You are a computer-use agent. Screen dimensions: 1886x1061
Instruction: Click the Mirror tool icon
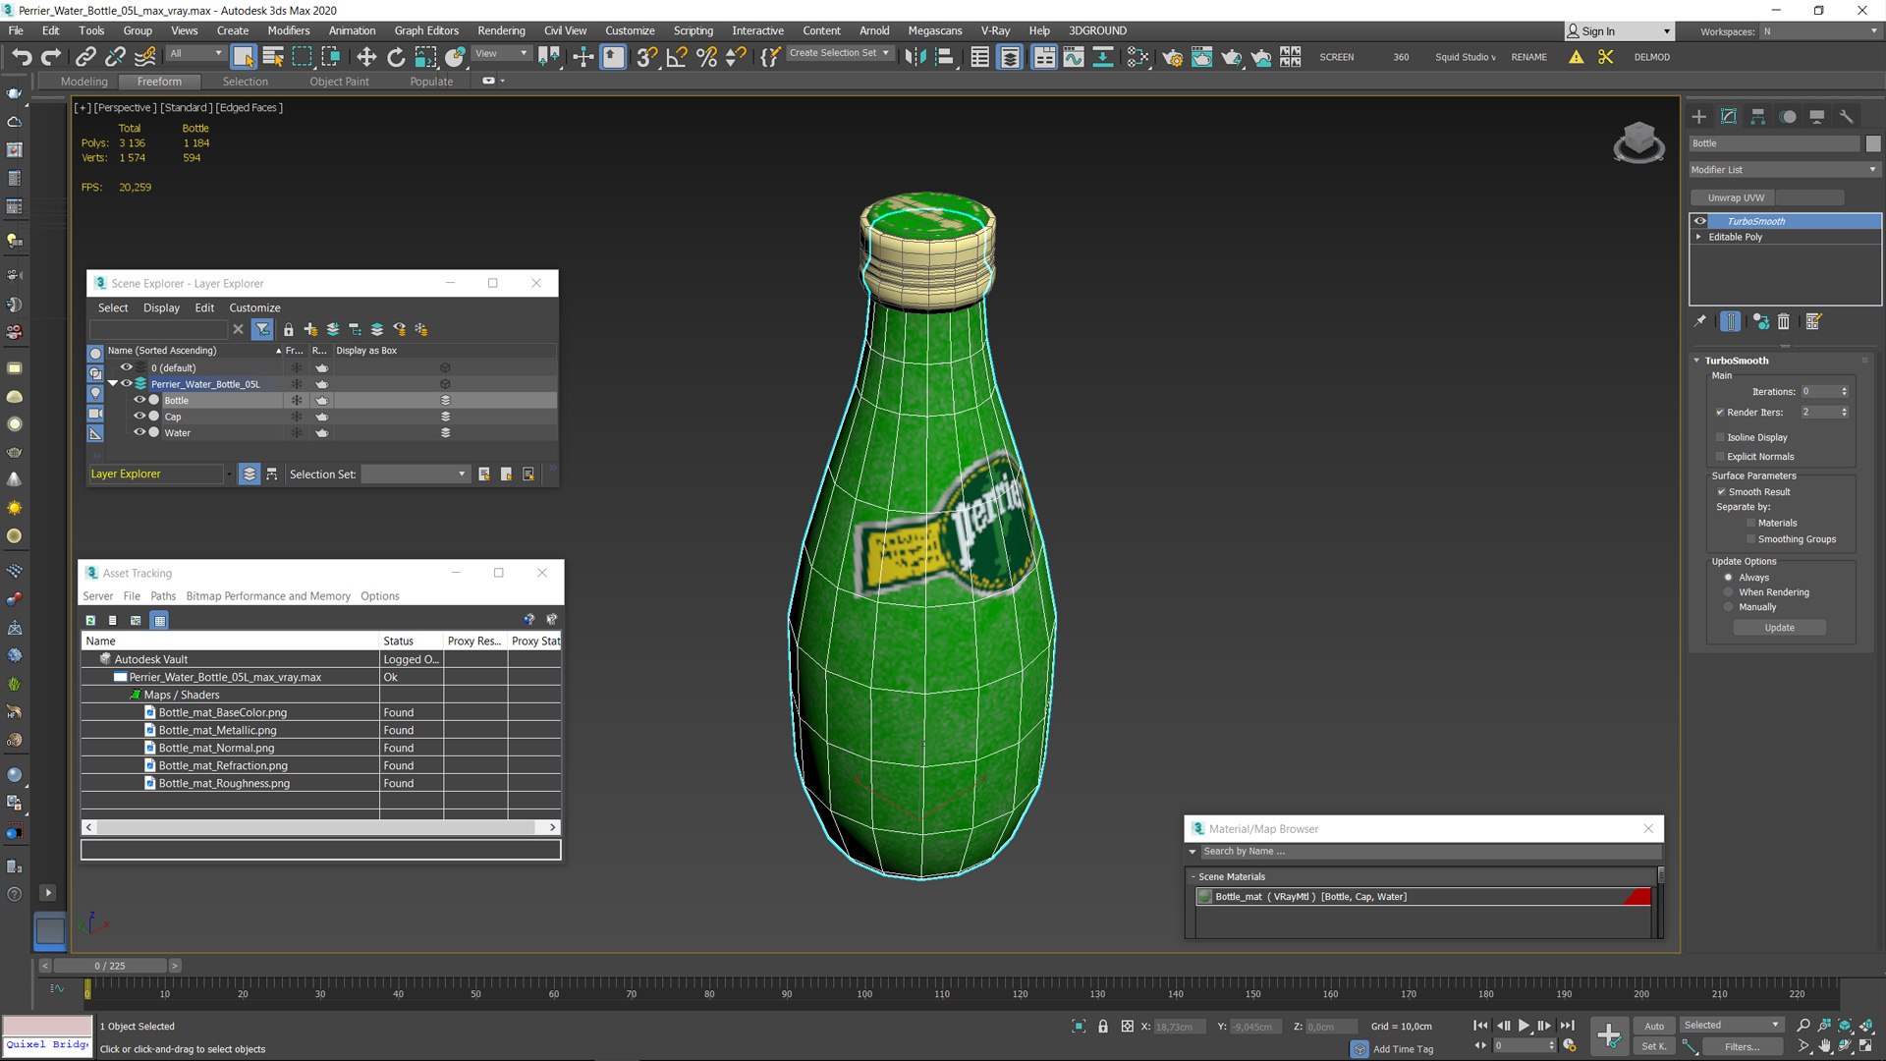(915, 57)
